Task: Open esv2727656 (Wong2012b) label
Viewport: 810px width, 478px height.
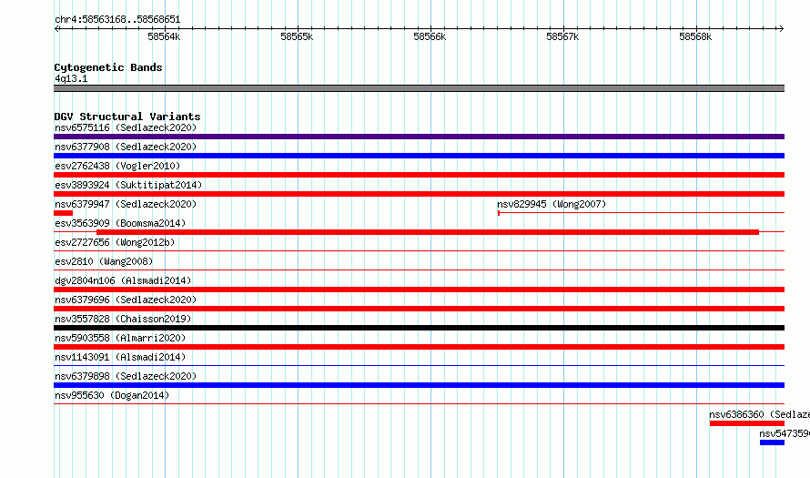Action: coord(115,242)
